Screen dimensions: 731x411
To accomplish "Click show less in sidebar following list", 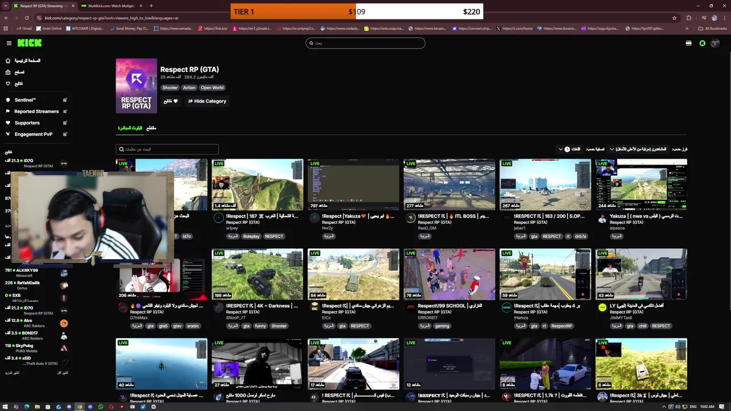I will click(62, 373).
